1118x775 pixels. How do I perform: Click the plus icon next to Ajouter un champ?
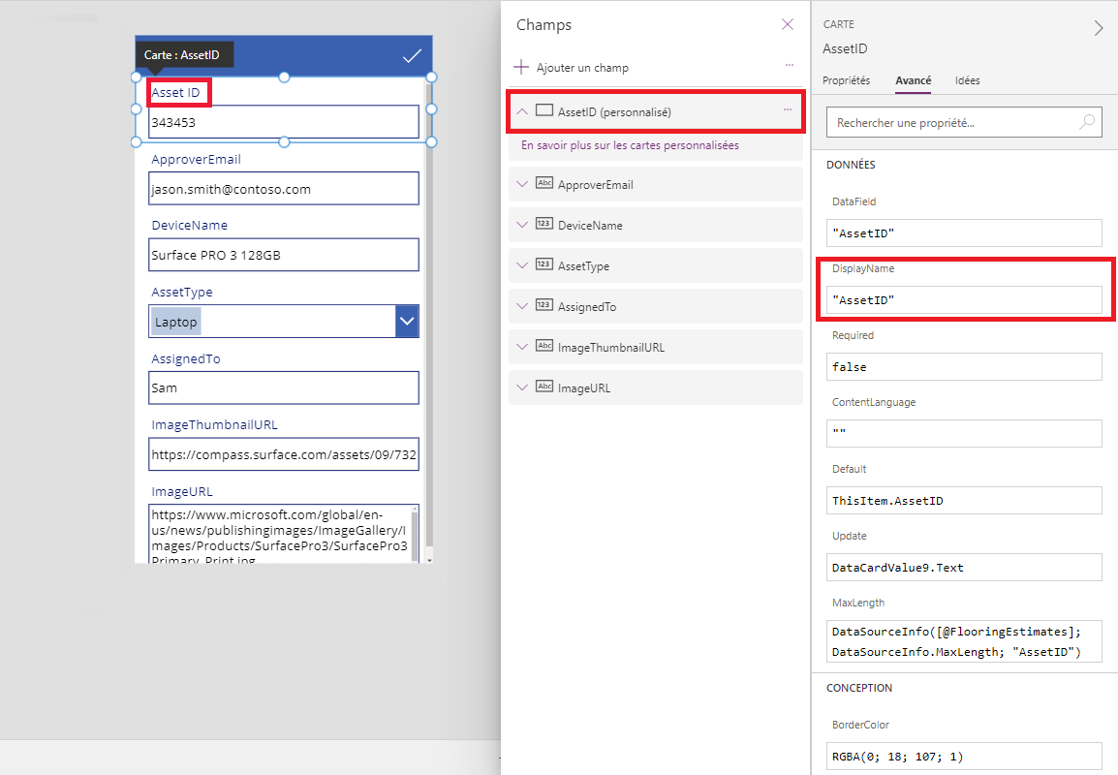click(x=521, y=67)
